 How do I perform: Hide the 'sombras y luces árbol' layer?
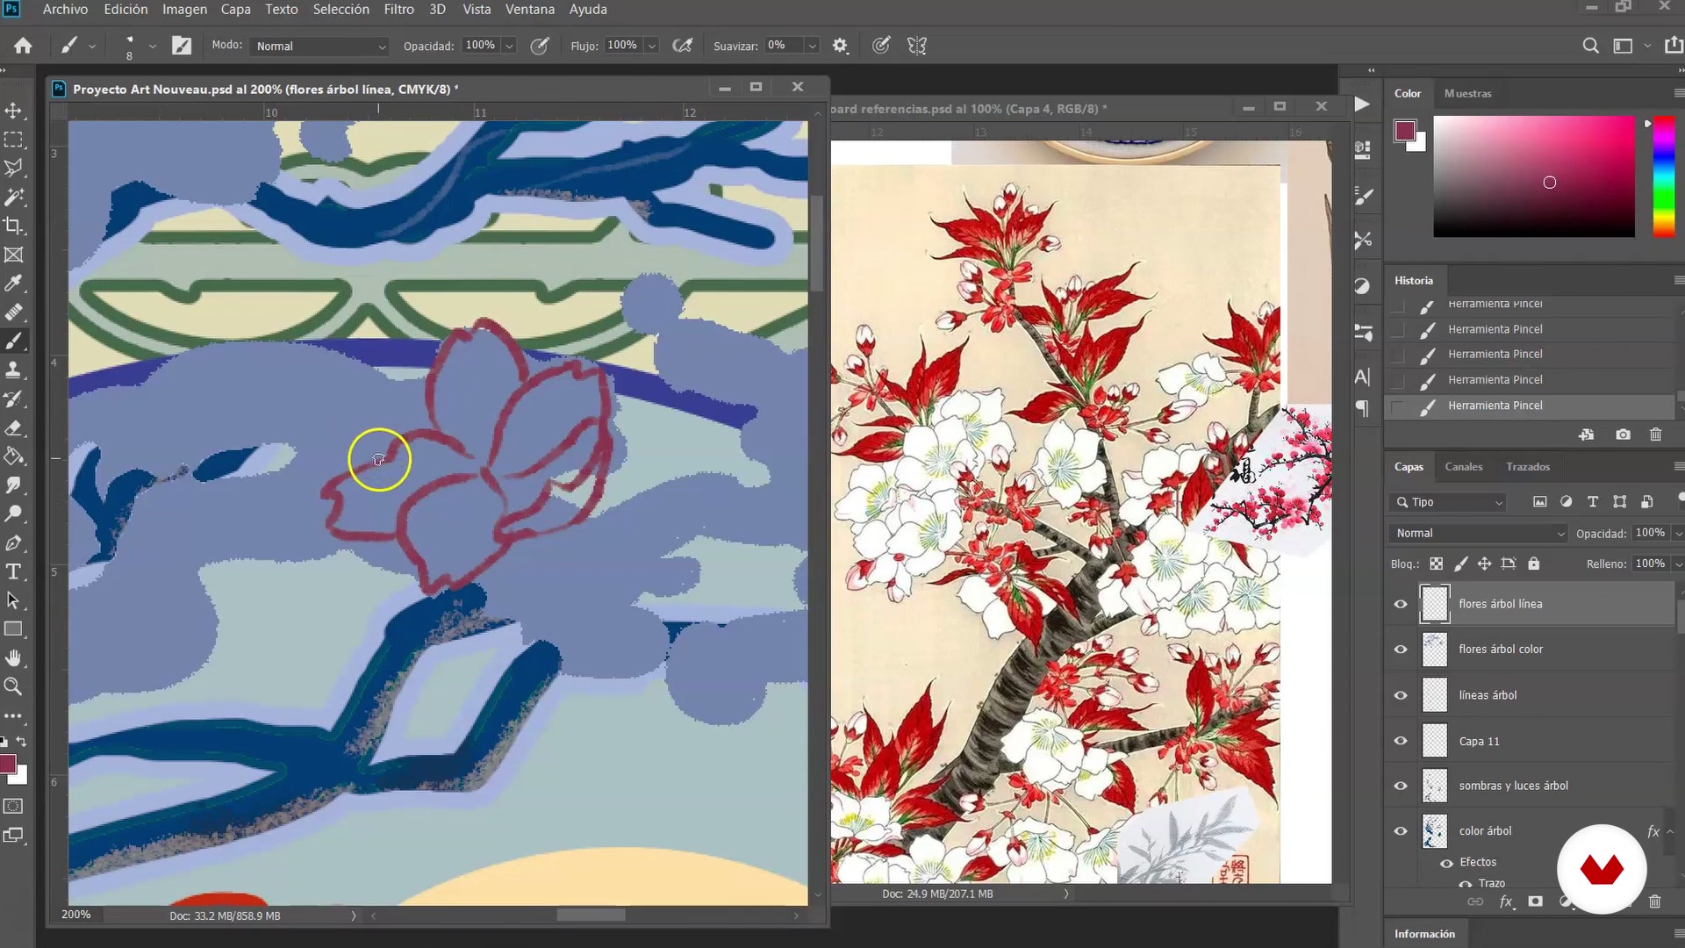coord(1401,786)
